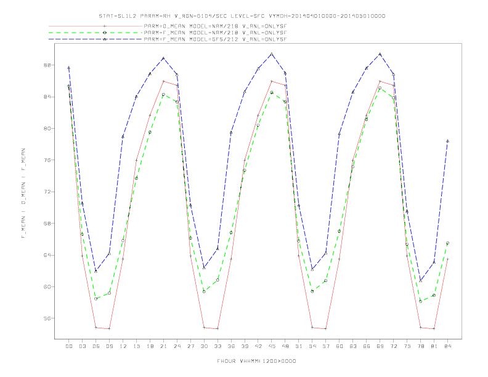Viewport: 488px width, 377px height.
Task: Click the blue triangle peak at hour 45
Action: (x=272, y=54)
